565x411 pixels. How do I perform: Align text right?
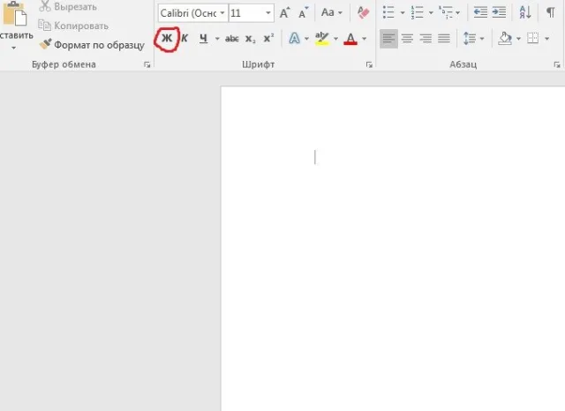tap(426, 39)
